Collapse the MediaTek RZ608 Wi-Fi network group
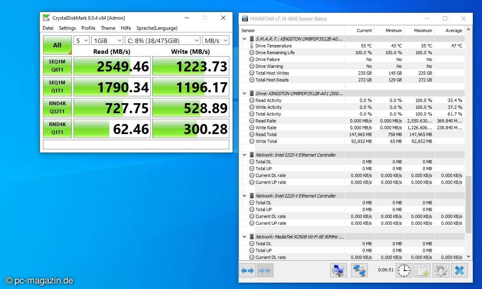Image resolution: width=482 pixels, height=289 pixels. (245, 237)
